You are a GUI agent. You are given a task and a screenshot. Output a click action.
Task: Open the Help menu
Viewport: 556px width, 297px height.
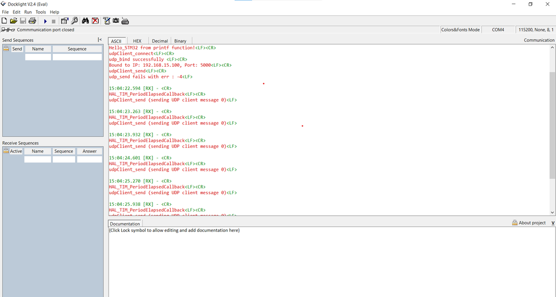(55, 12)
